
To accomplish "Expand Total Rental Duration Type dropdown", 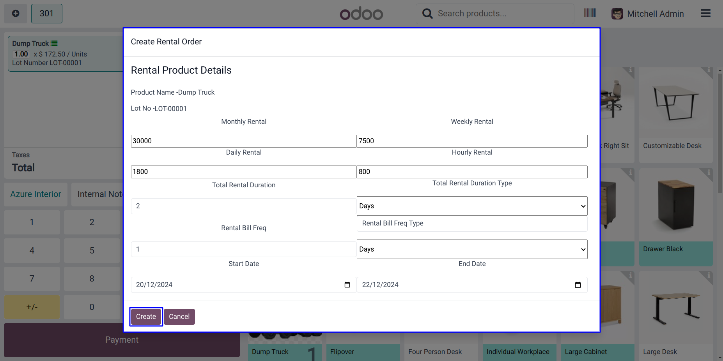I will (x=472, y=206).
